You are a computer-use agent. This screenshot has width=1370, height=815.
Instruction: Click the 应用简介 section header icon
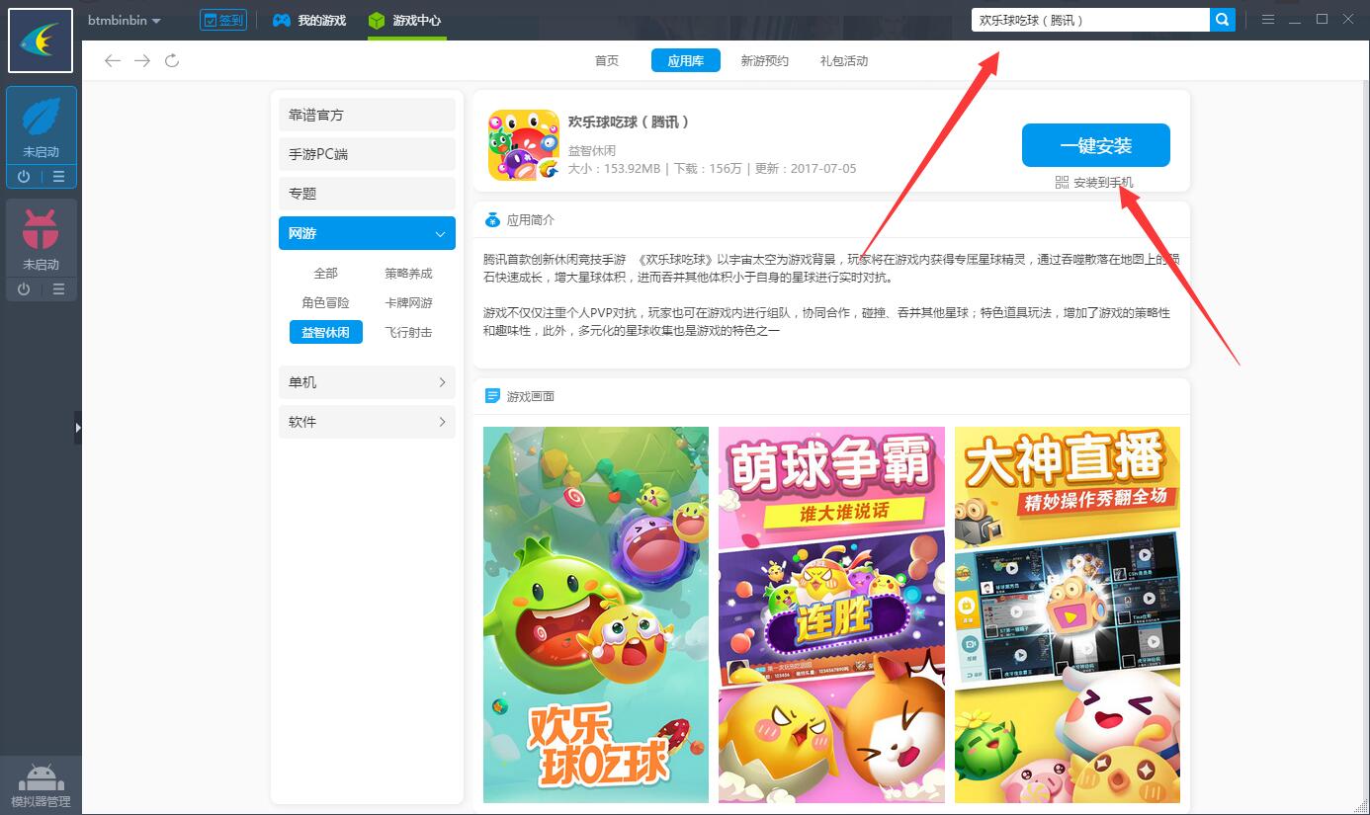tap(492, 219)
